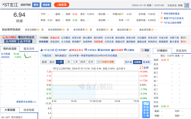191x119 pixels.
Task: Click 订阅股价提醒 button
Action: 106,62
